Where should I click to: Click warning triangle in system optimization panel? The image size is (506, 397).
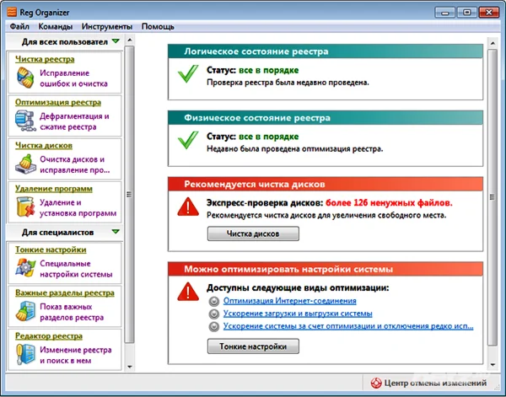point(188,292)
